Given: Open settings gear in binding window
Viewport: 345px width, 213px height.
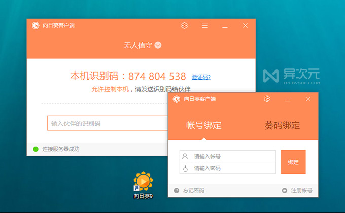Looking at the screenshot, I should click(267, 99).
